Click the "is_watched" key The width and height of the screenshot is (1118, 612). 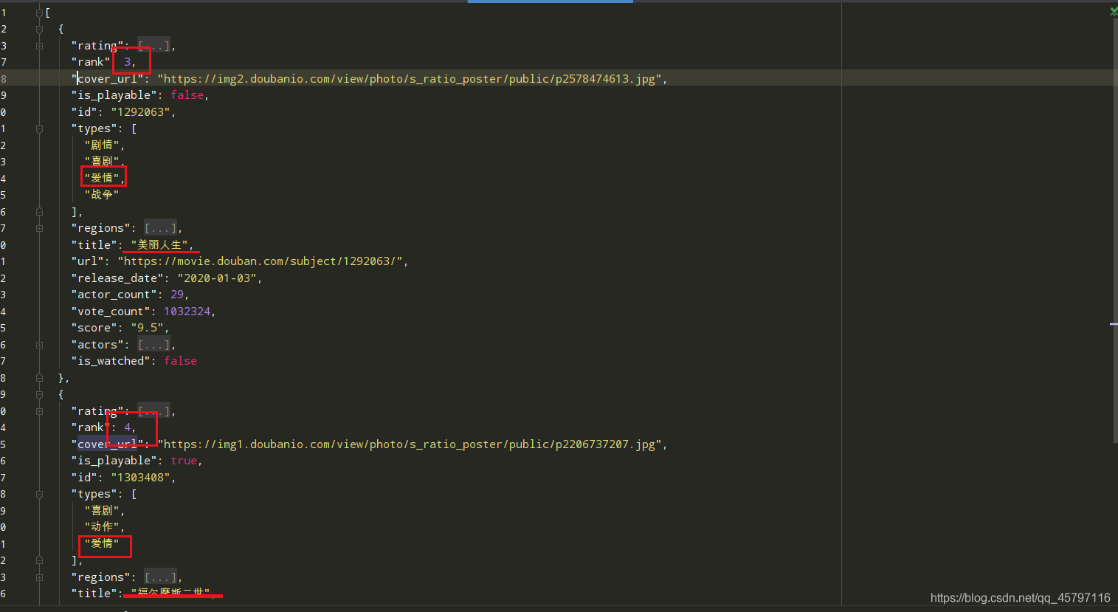coord(111,361)
